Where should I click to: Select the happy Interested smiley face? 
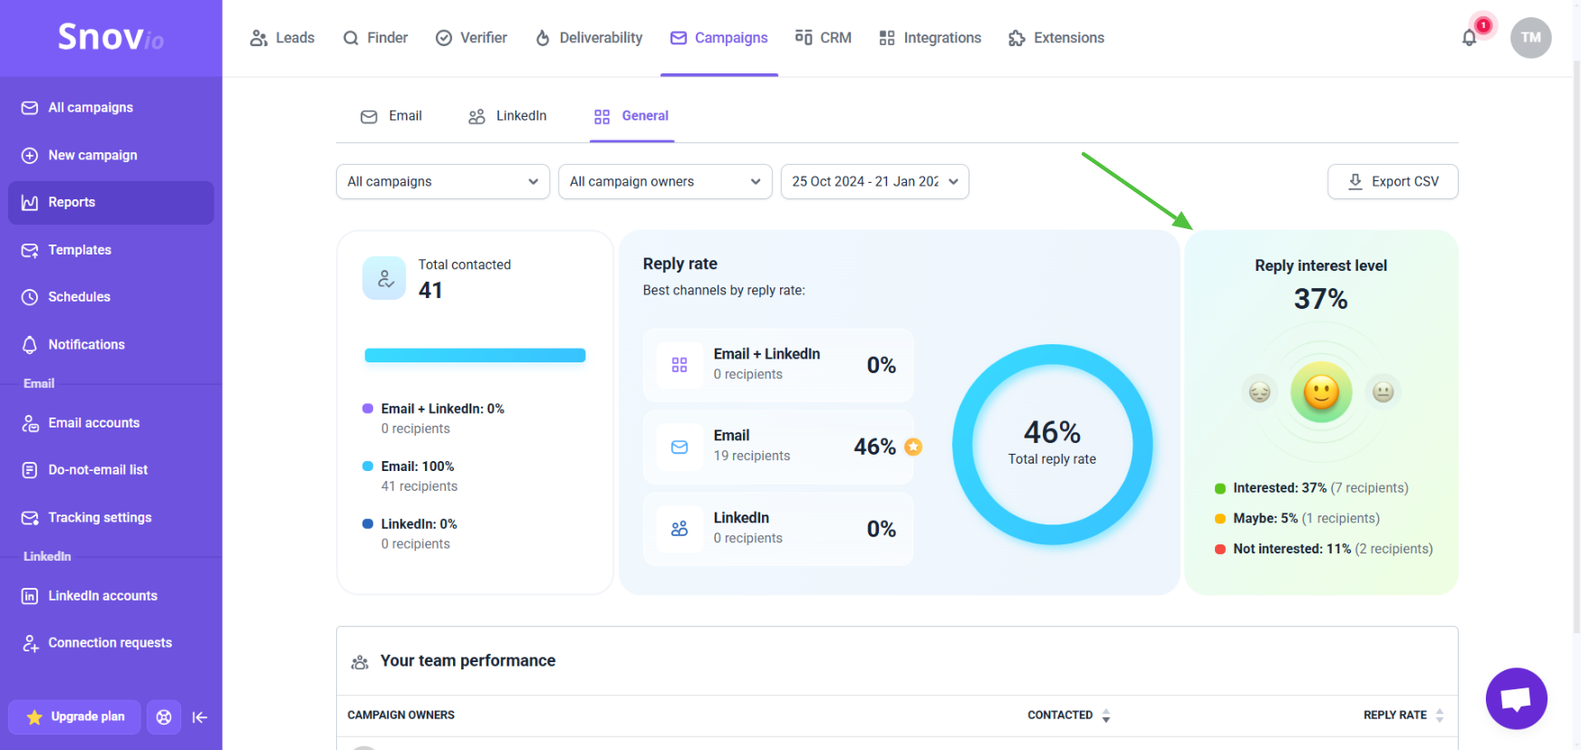click(1321, 392)
